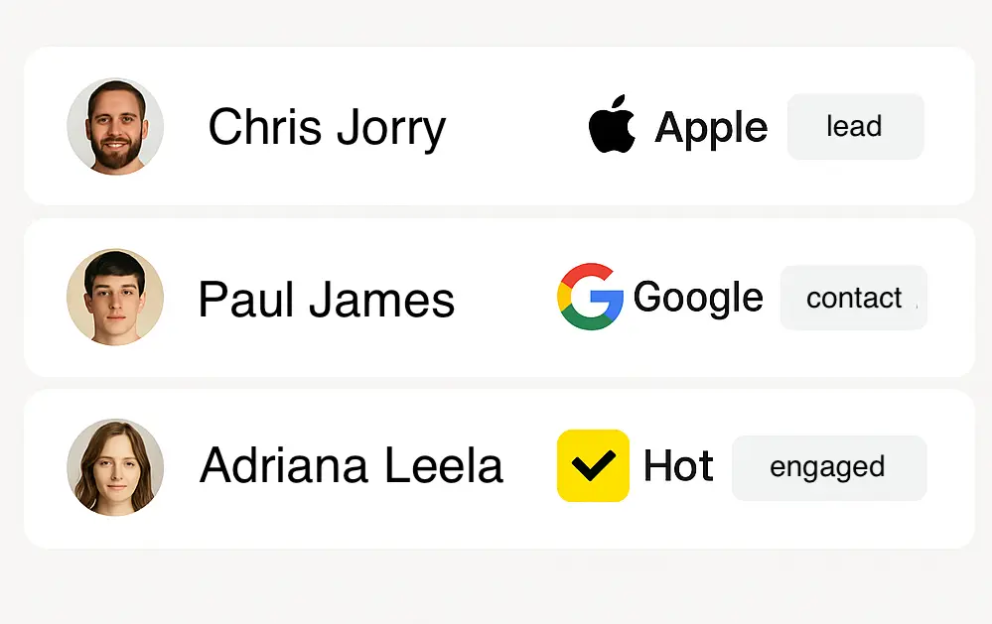Open the Chris Jorry name link
992x624 pixels.
(327, 128)
